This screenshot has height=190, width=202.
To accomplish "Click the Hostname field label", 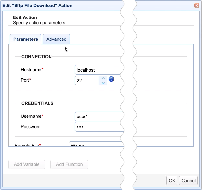I will pos(31,70).
